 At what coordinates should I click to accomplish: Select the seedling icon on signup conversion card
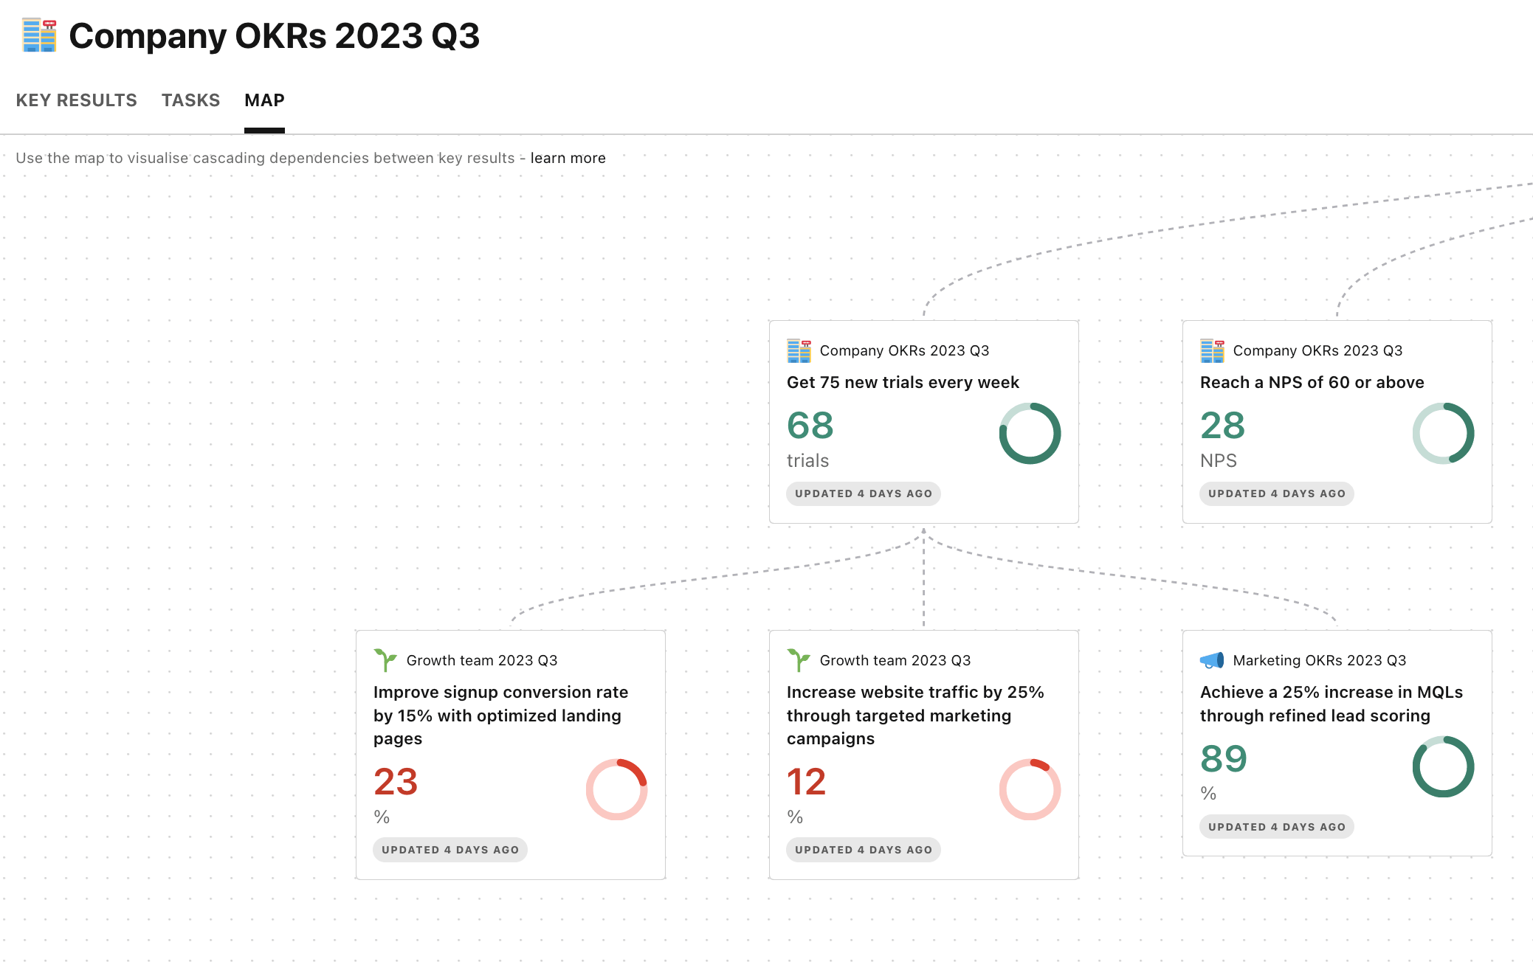pyautogui.click(x=386, y=660)
